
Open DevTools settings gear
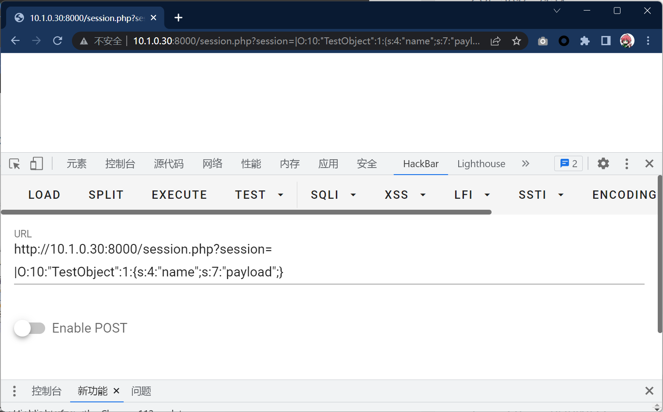[603, 164]
